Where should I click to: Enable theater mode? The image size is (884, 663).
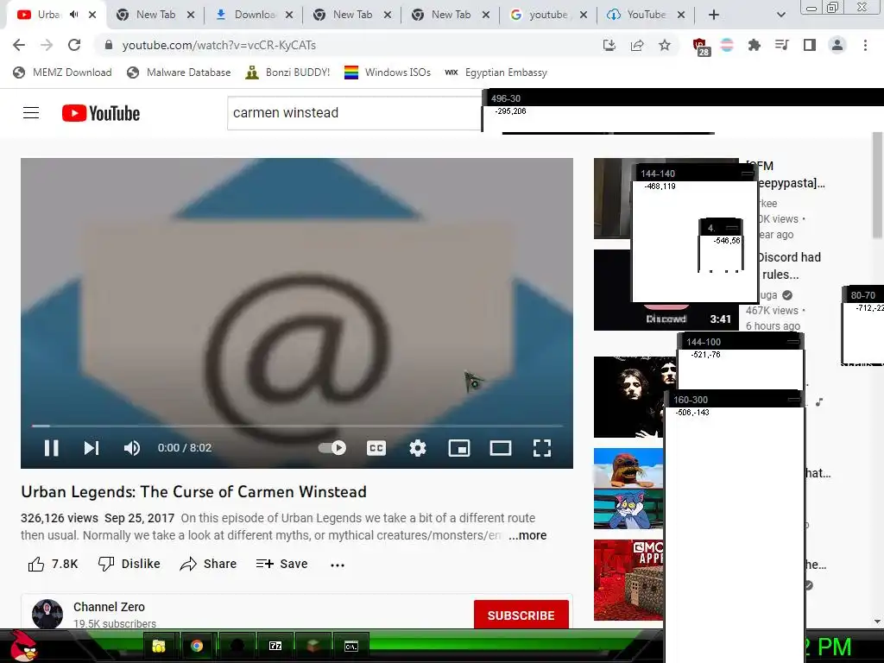[x=501, y=448]
